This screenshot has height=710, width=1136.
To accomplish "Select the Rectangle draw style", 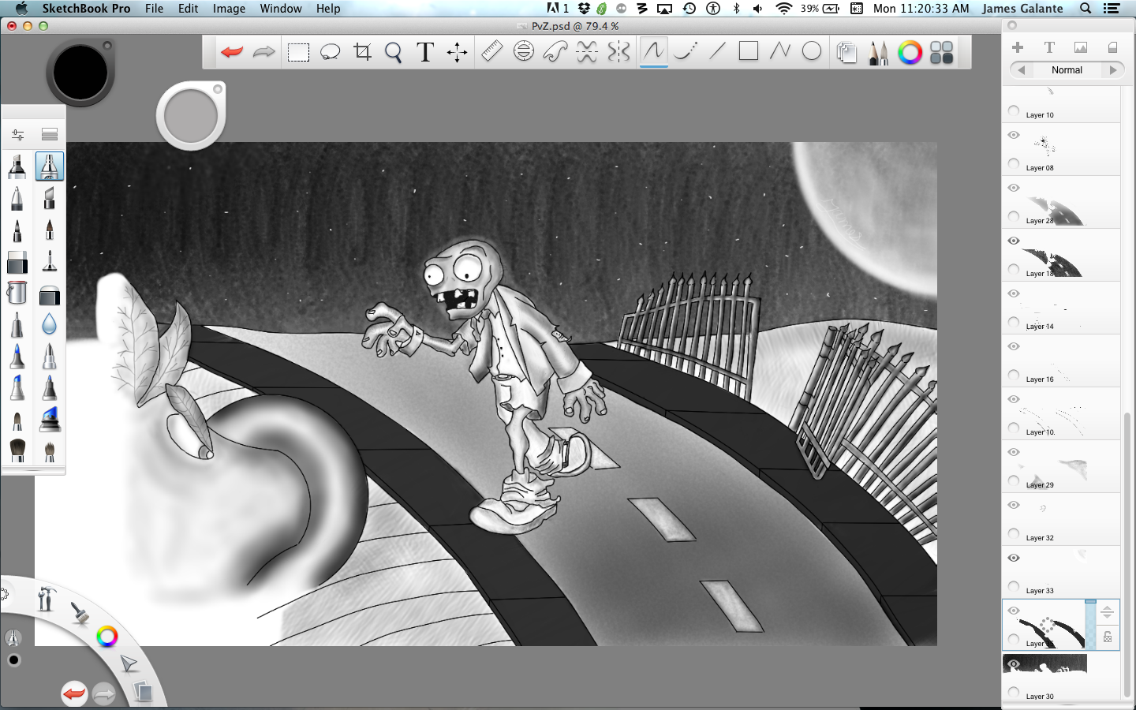I will 748,51.
